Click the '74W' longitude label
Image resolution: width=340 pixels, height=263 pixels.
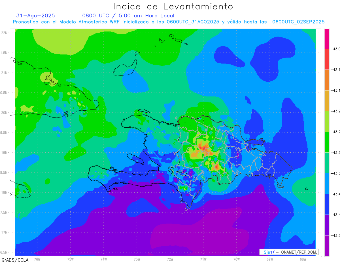(104, 259)
